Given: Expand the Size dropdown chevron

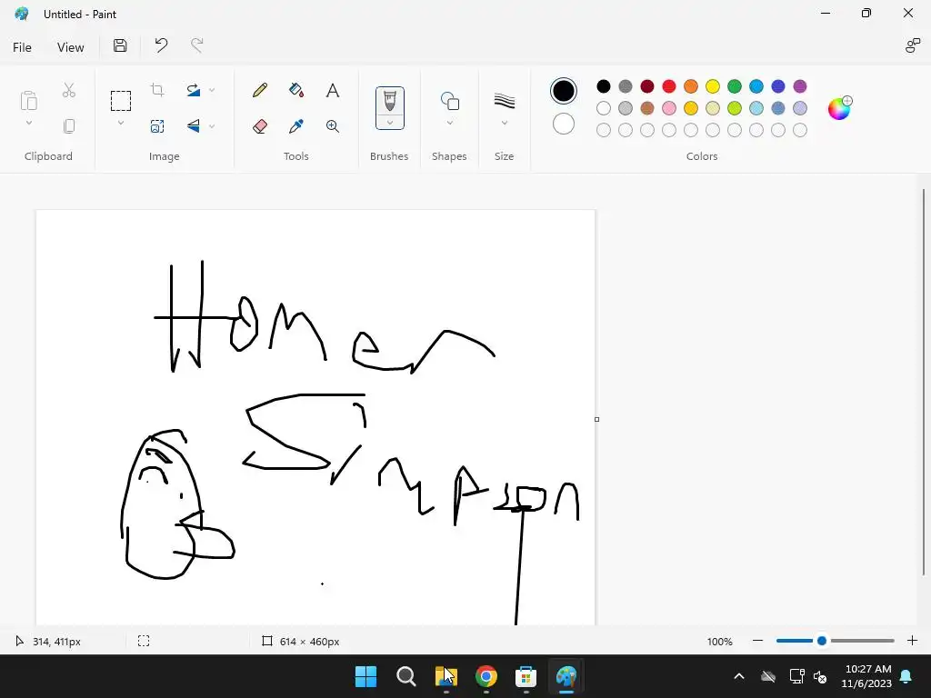Looking at the screenshot, I should (x=504, y=123).
